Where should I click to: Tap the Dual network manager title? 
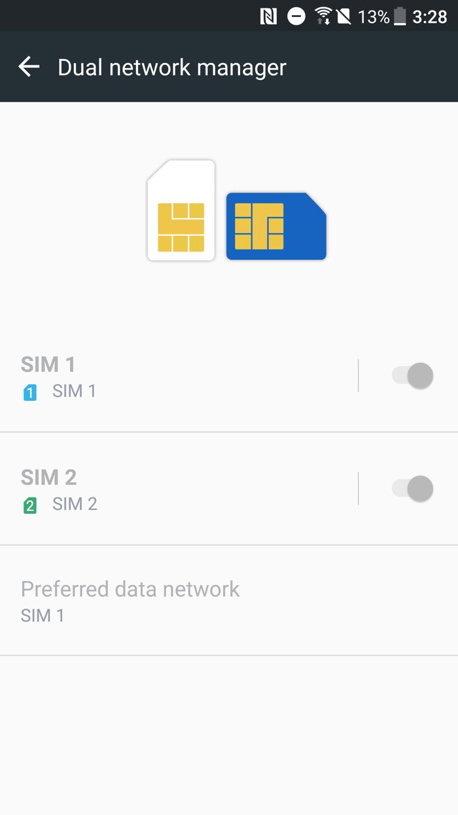(x=172, y=67)
